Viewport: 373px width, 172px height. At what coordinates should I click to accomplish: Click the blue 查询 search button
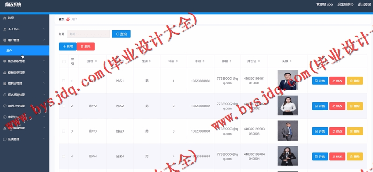click(x=121, y=34)
